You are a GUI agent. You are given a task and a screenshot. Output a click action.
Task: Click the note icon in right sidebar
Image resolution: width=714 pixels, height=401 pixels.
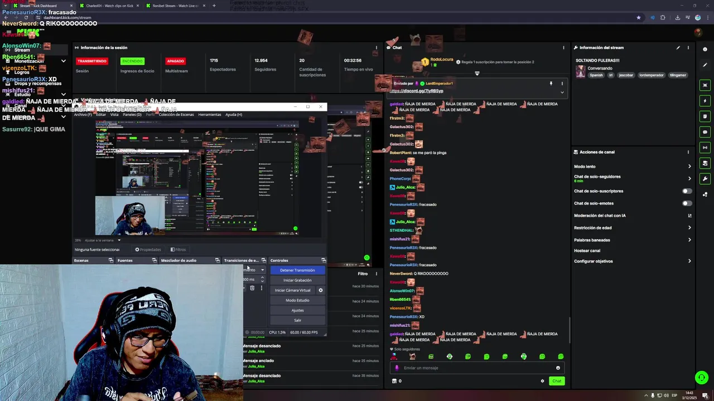(x=705, y=116)
